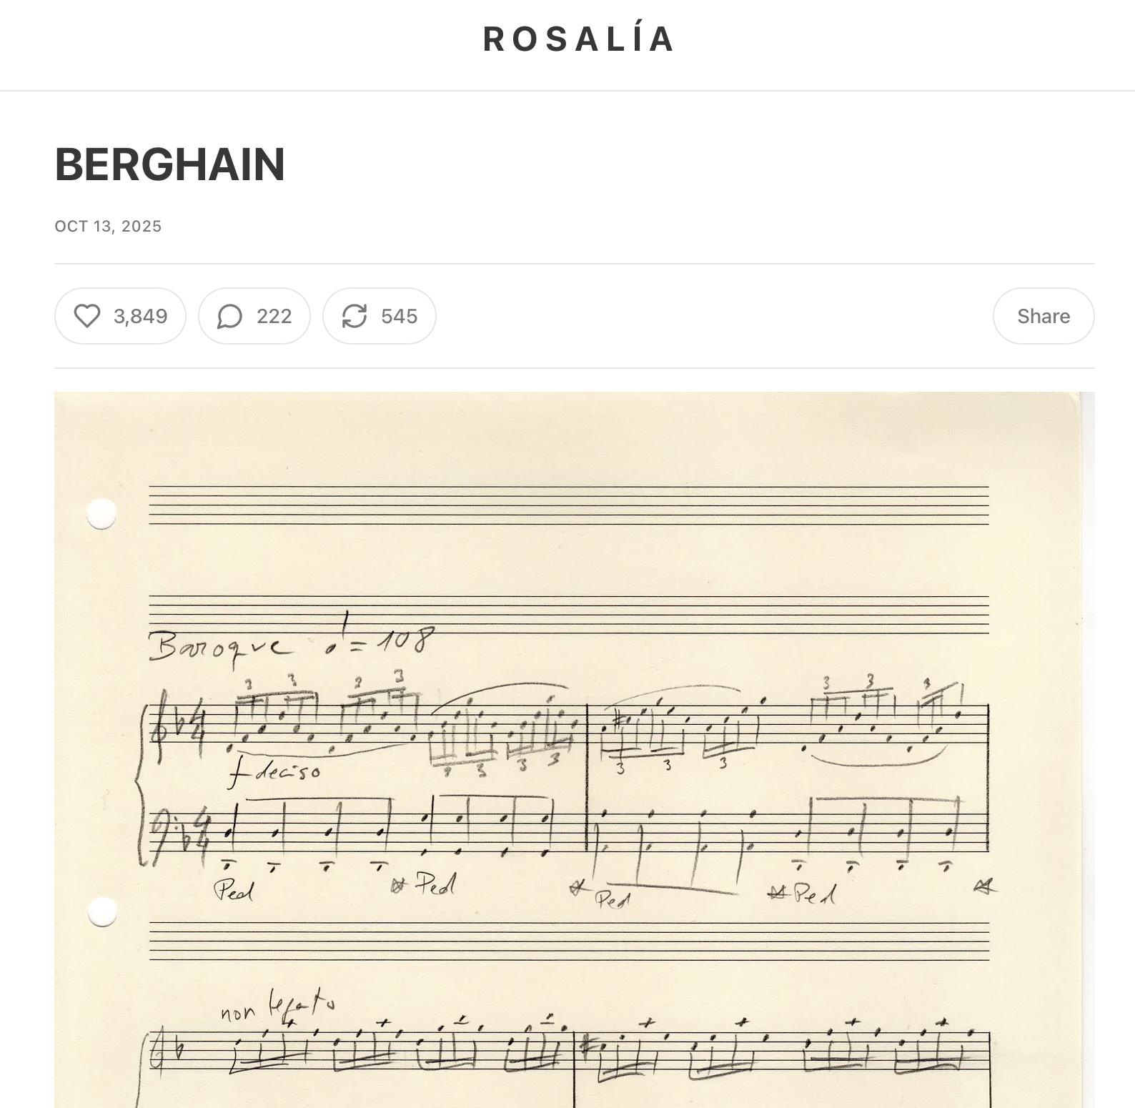Click the BERGHAIN post title
Viewport: 1135px width, 1108px height.
[170, 164]
